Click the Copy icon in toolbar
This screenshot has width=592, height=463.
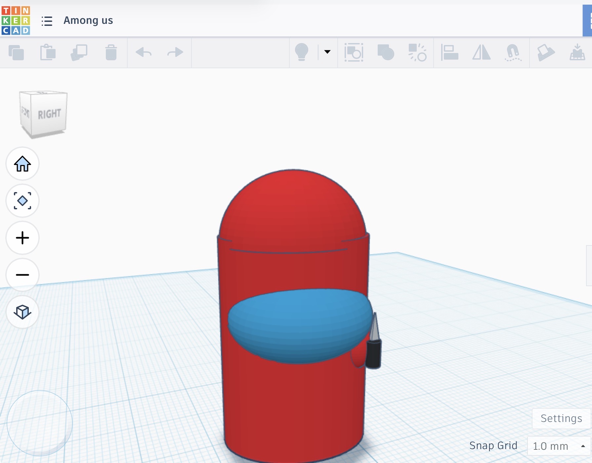pyautogui.click(x=16, y=52)
